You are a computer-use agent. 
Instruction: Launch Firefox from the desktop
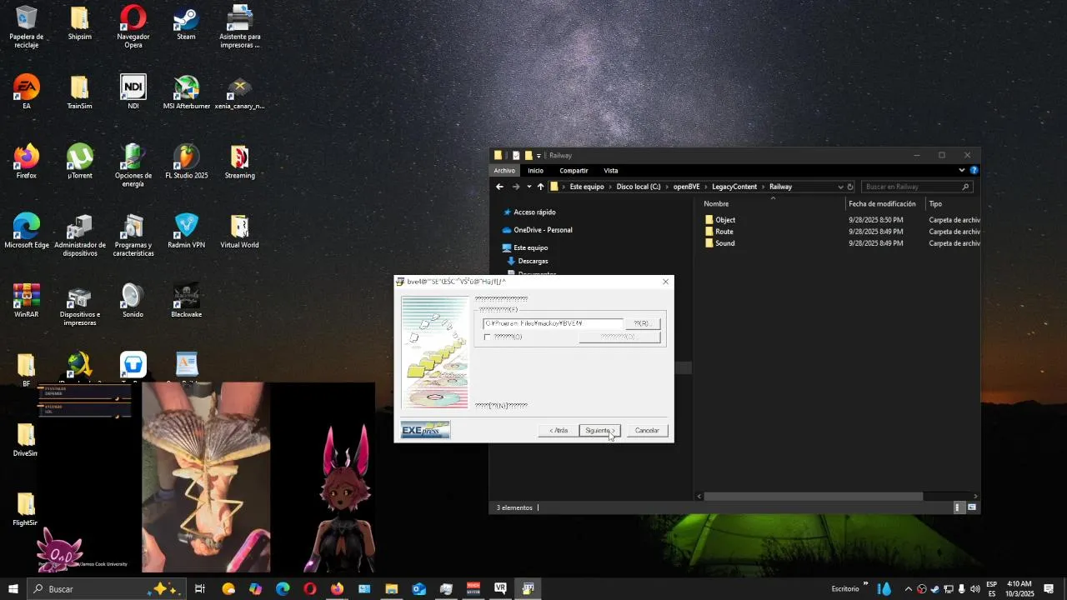click(x=27, y=162)
